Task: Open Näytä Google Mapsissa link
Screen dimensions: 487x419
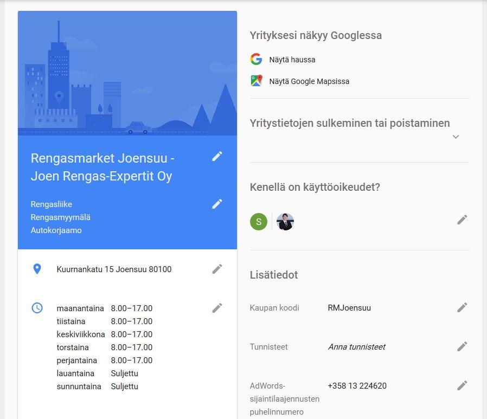Action: click(x=309, y=81)
